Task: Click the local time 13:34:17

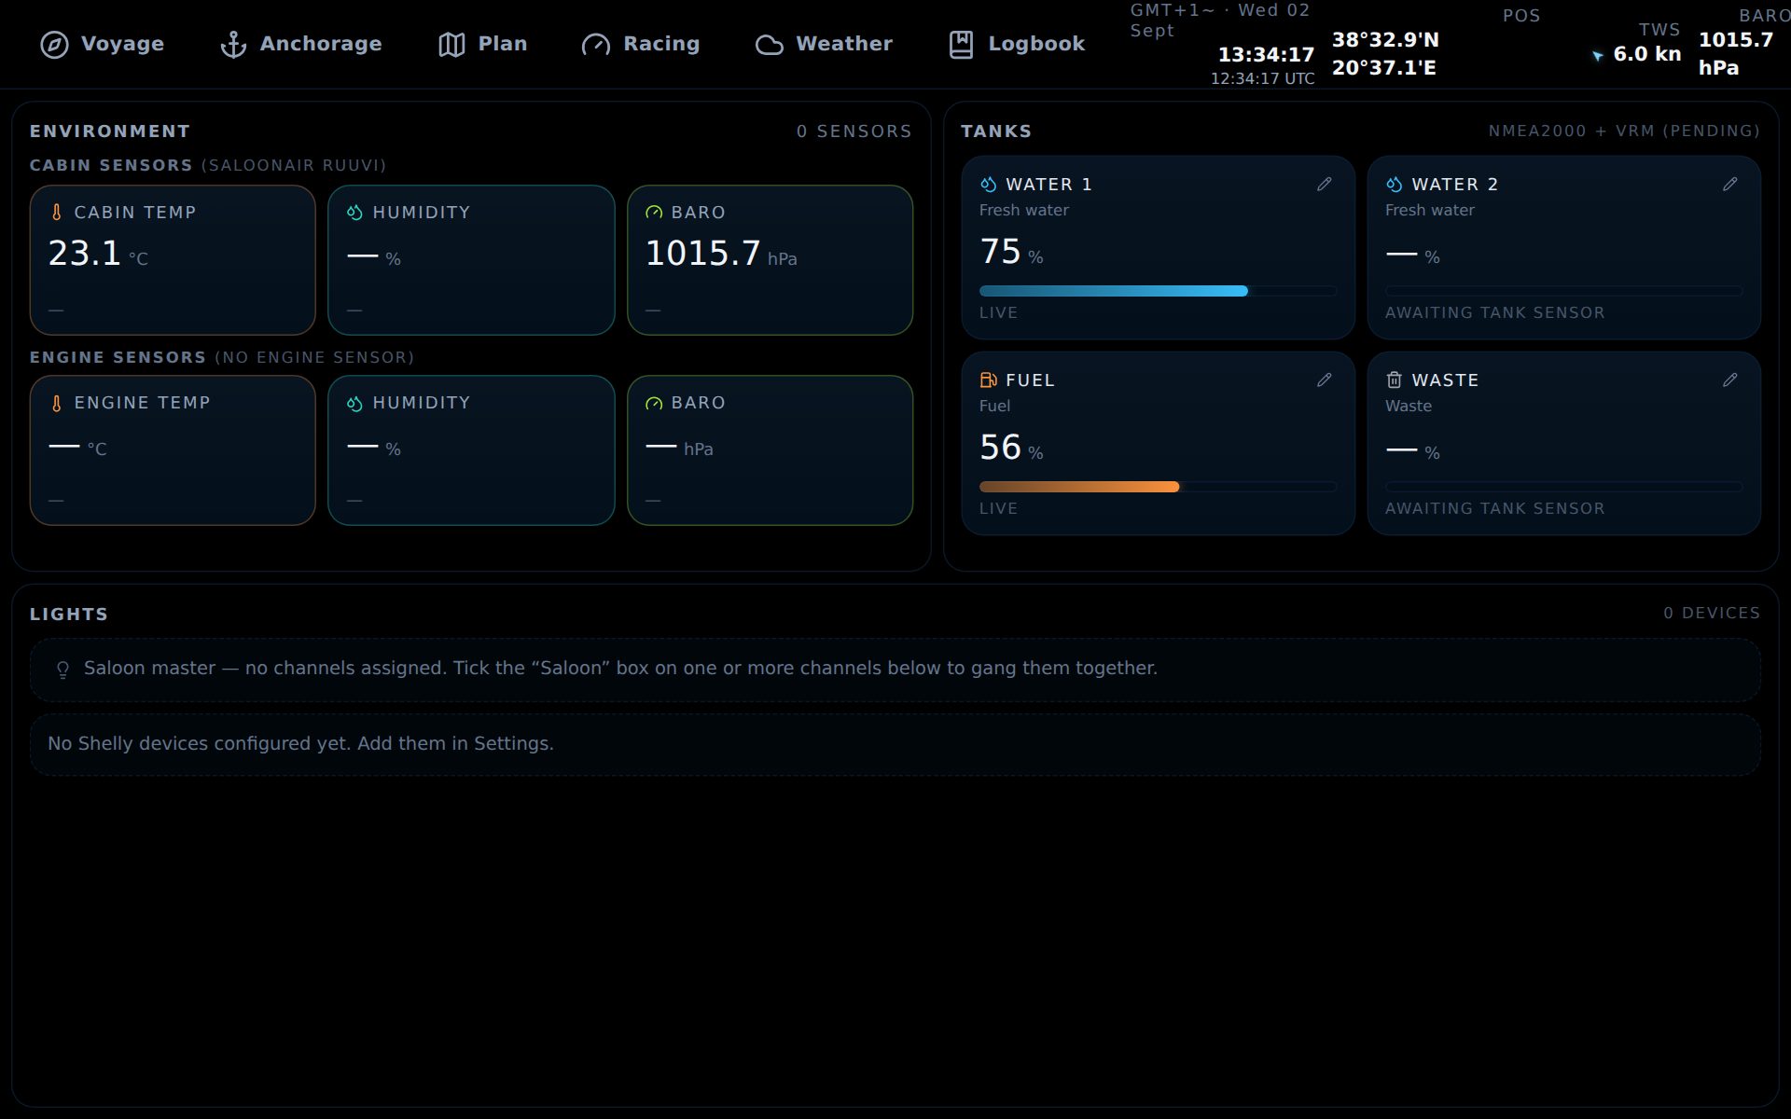Action: click(1266, 55)
